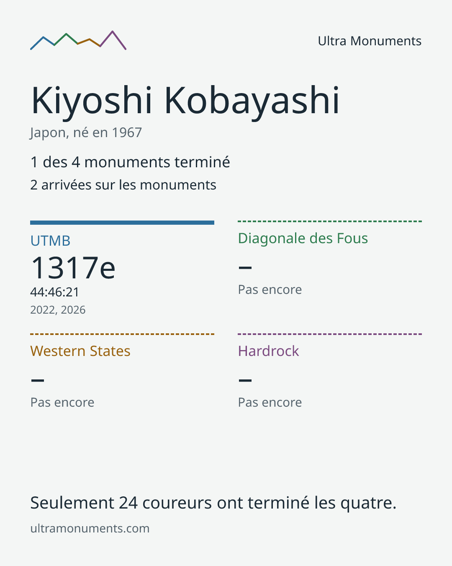This screenshot has width=452, height=566.
Task: Click '2 arrivées sur les monuments'
Action: [123, 185]
